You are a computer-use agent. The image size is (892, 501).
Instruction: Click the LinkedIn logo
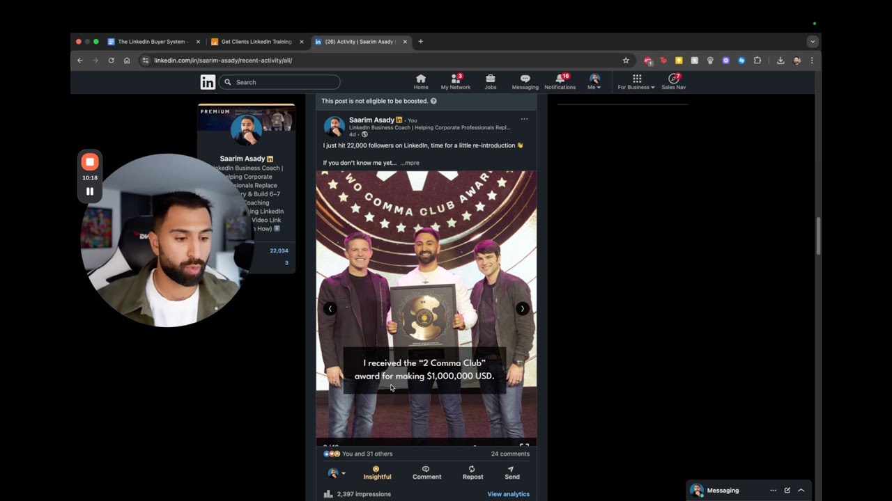coord(208,82)
